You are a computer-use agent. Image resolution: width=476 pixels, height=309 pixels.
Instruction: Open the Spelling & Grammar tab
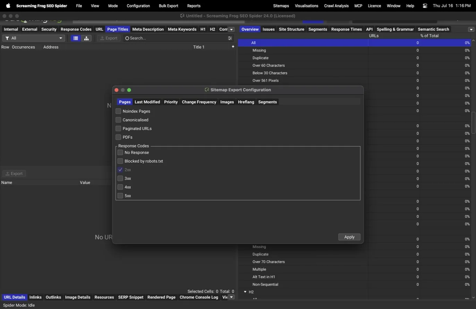[395, 29]
